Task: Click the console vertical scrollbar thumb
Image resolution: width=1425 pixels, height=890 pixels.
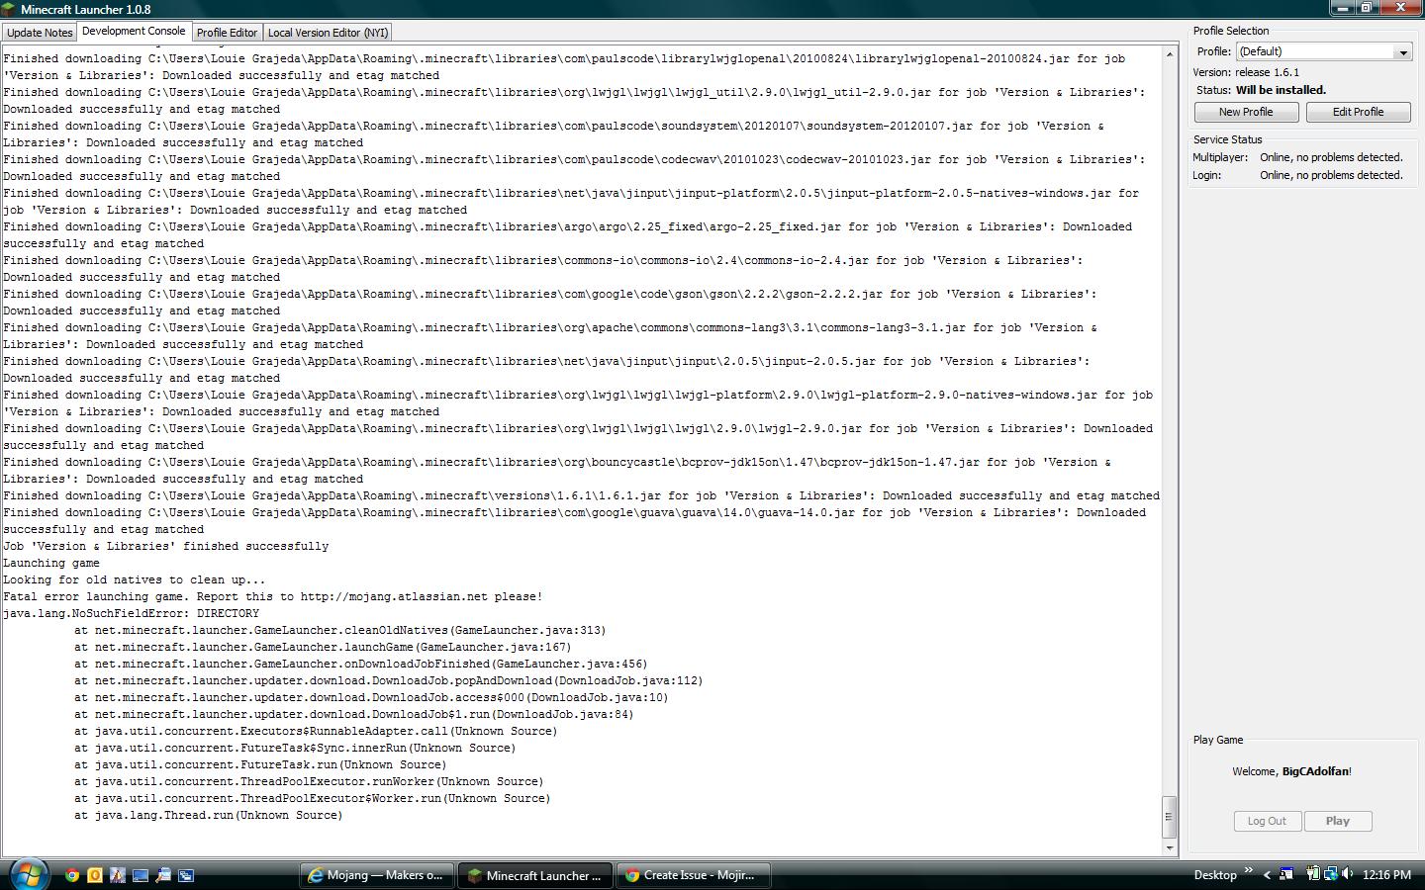Action: pyautogui.click(x=1169, y=817)
